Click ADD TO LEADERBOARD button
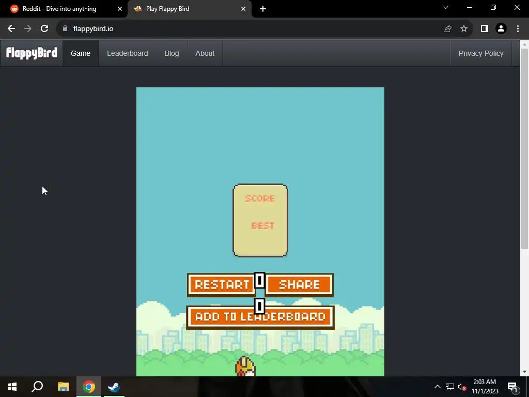The image size is (529, 397). pyautogui.click(x=260, y=317)
